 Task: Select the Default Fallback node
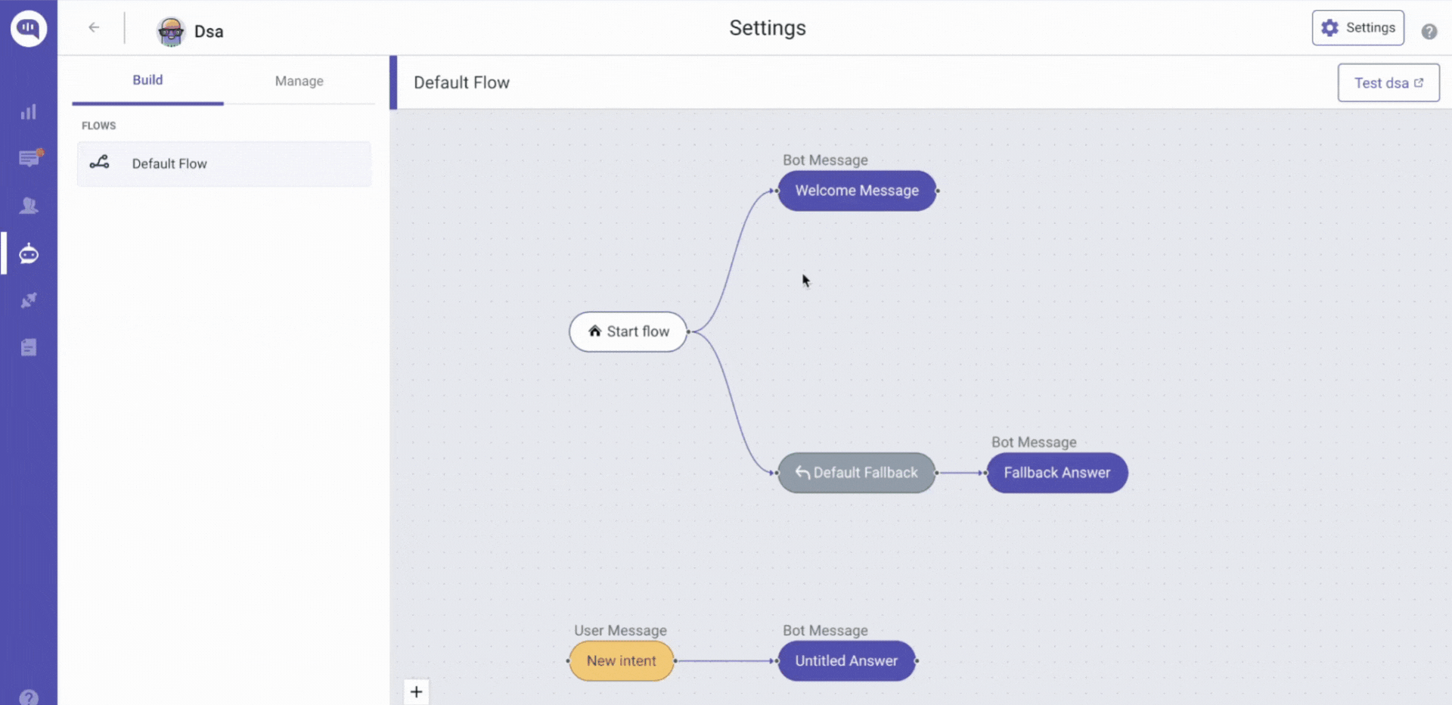(x=856, y=473)
